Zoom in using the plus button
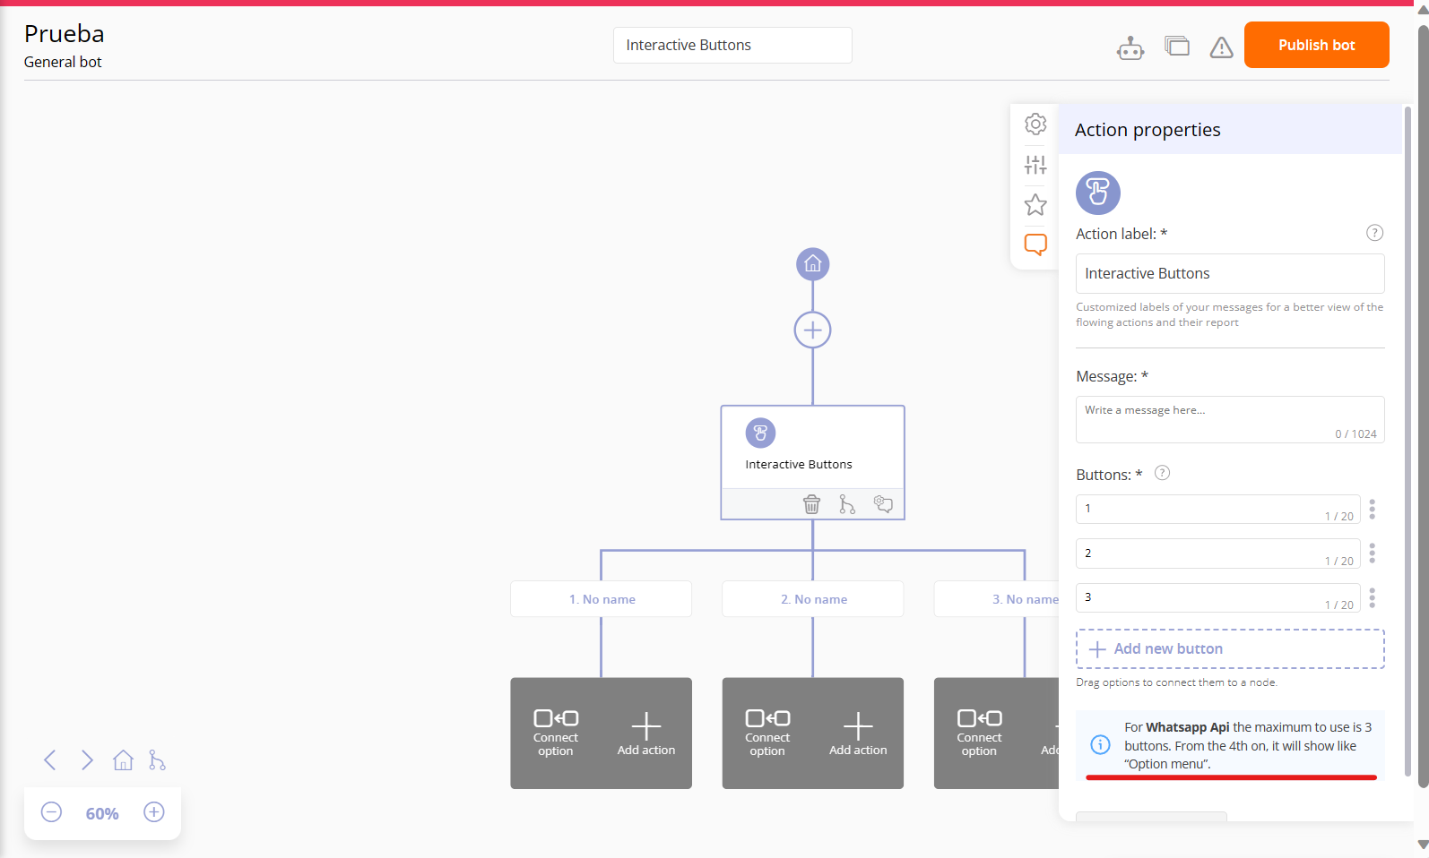 point(154,812)
